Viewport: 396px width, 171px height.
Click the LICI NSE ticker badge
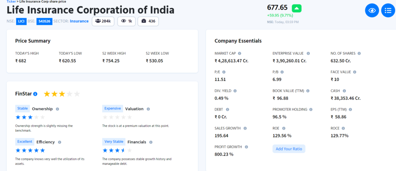click(21, 22)
